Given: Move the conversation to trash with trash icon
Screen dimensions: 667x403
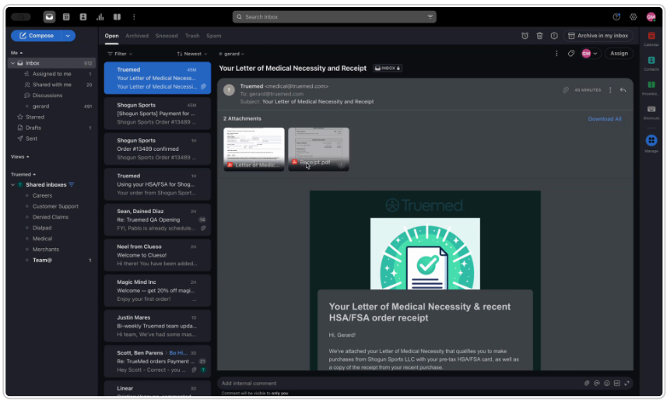Looking at the screenshot, I should click(539, 36).
